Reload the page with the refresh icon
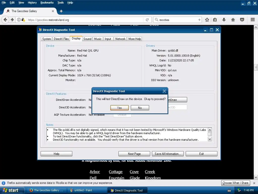 point(147,20)
